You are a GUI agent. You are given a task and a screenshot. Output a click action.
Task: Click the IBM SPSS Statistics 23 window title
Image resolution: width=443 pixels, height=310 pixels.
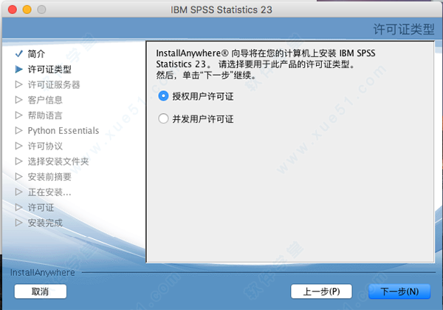click(x=221, y=10)
